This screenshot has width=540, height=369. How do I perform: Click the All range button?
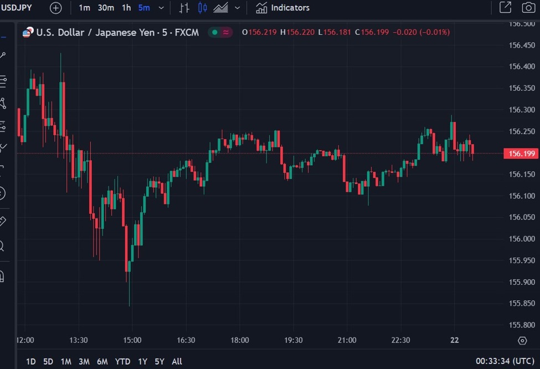click(177, 361)
